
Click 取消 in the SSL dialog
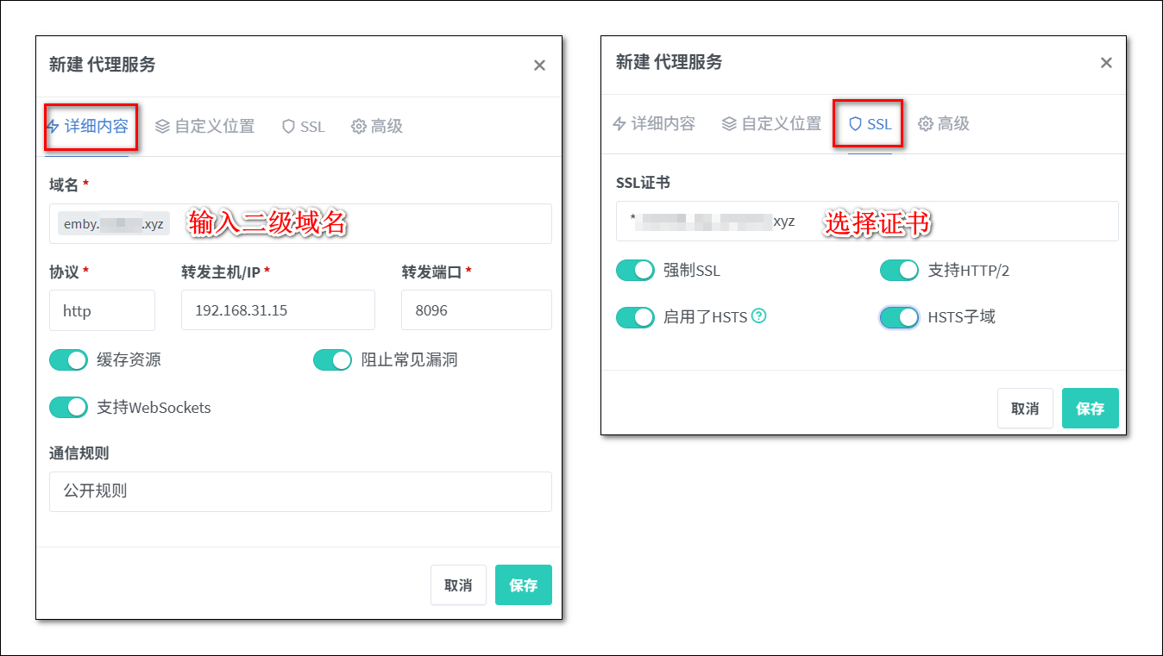coord(1025,409)
